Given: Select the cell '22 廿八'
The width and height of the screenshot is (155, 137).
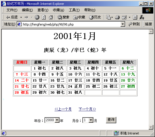Looking at the screenshot, I should click(40, 86).
